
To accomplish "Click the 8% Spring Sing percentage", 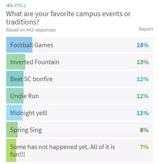I will (145, 130).
